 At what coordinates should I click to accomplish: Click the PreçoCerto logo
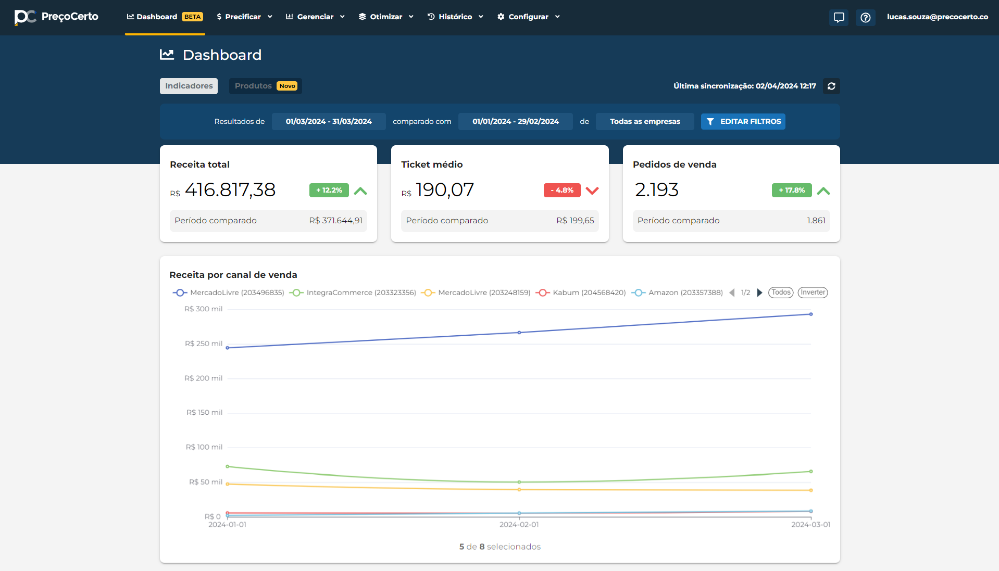[x=56, y=17]
